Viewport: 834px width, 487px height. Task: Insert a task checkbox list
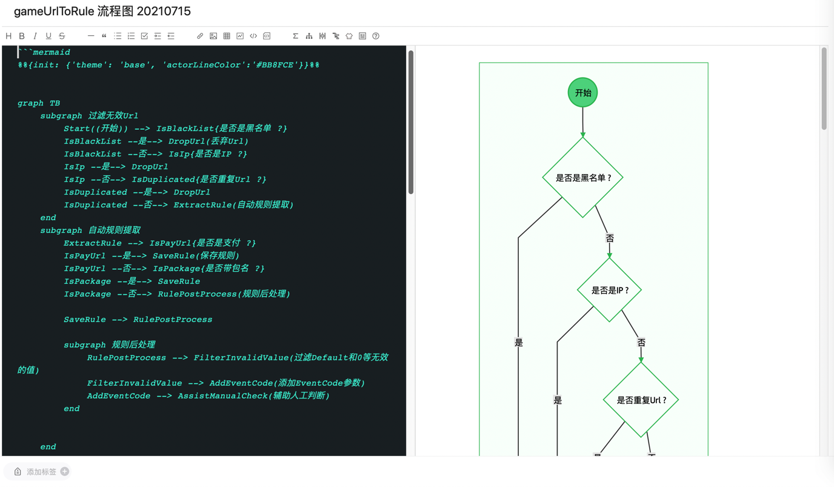pos(144,36)
